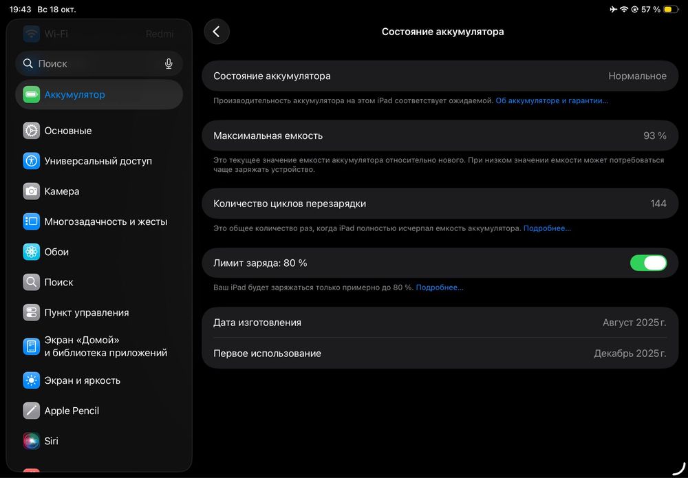The width and height of the screenshot is (688, 478).
Task: Click the Первое использование label
Action: coord(267,354)
